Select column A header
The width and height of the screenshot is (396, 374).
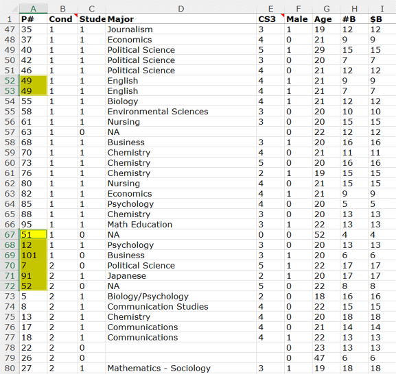click(x=33, y=9)
